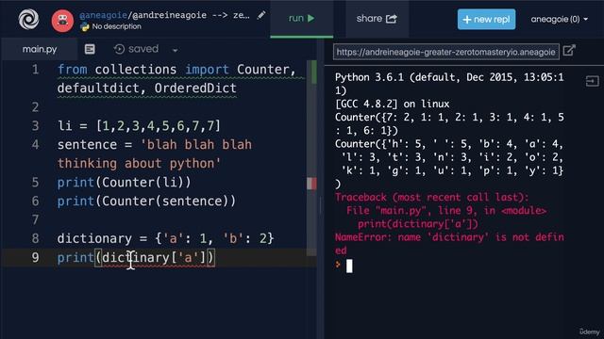604x339 pixels.
Task: Click 'print(Counter(sentence))' on line 6
Action: click(x=146, y=201)
